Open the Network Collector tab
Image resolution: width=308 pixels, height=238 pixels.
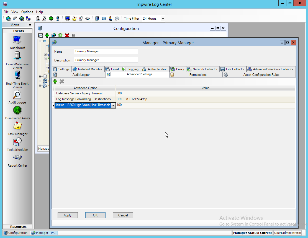[x=203, y=69]
